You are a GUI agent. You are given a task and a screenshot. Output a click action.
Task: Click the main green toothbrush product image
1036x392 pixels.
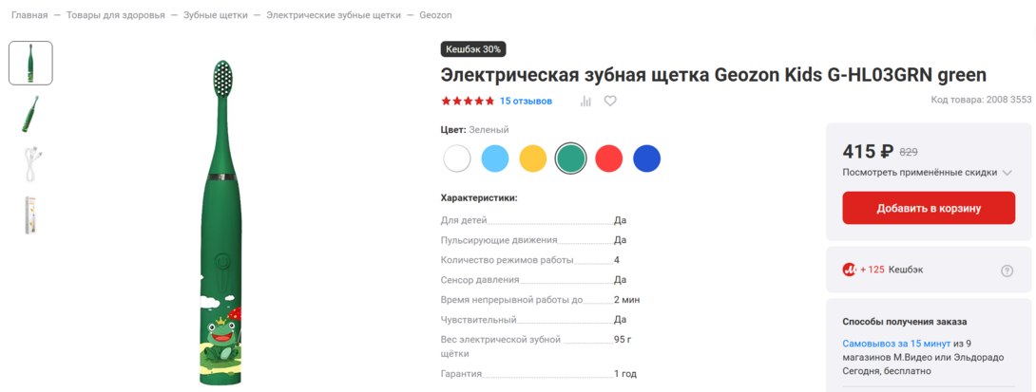click(x=223, y=222)
